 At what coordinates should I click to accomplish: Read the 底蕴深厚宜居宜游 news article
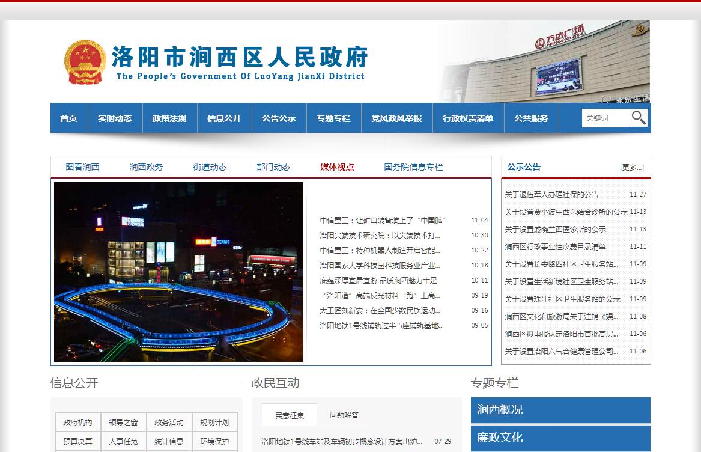(378, 280)
